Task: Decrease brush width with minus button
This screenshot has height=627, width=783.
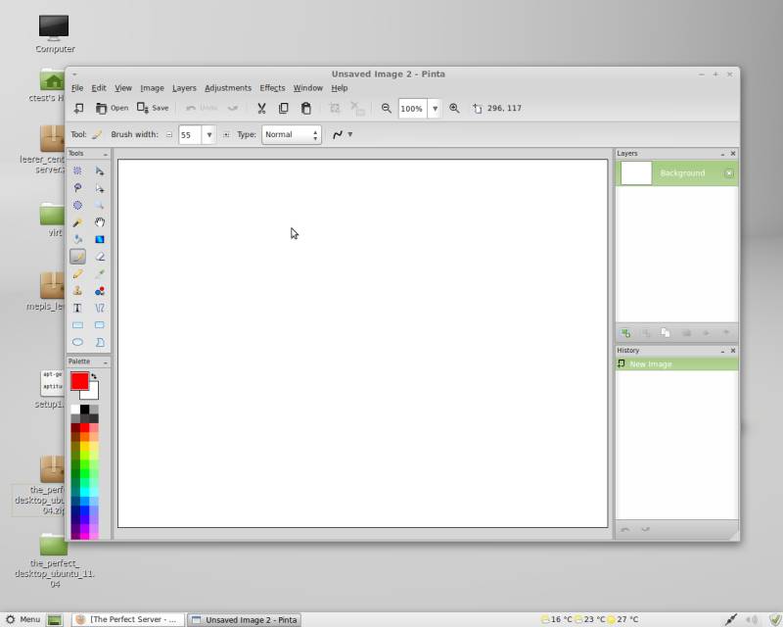Action: [x=168, y=135]
